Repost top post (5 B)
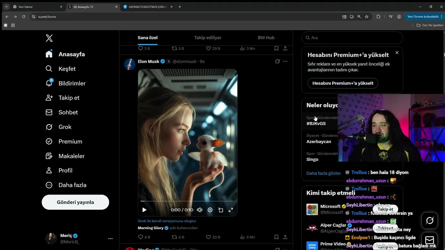This screenshot has height=250, width=445. pos(178,48)
